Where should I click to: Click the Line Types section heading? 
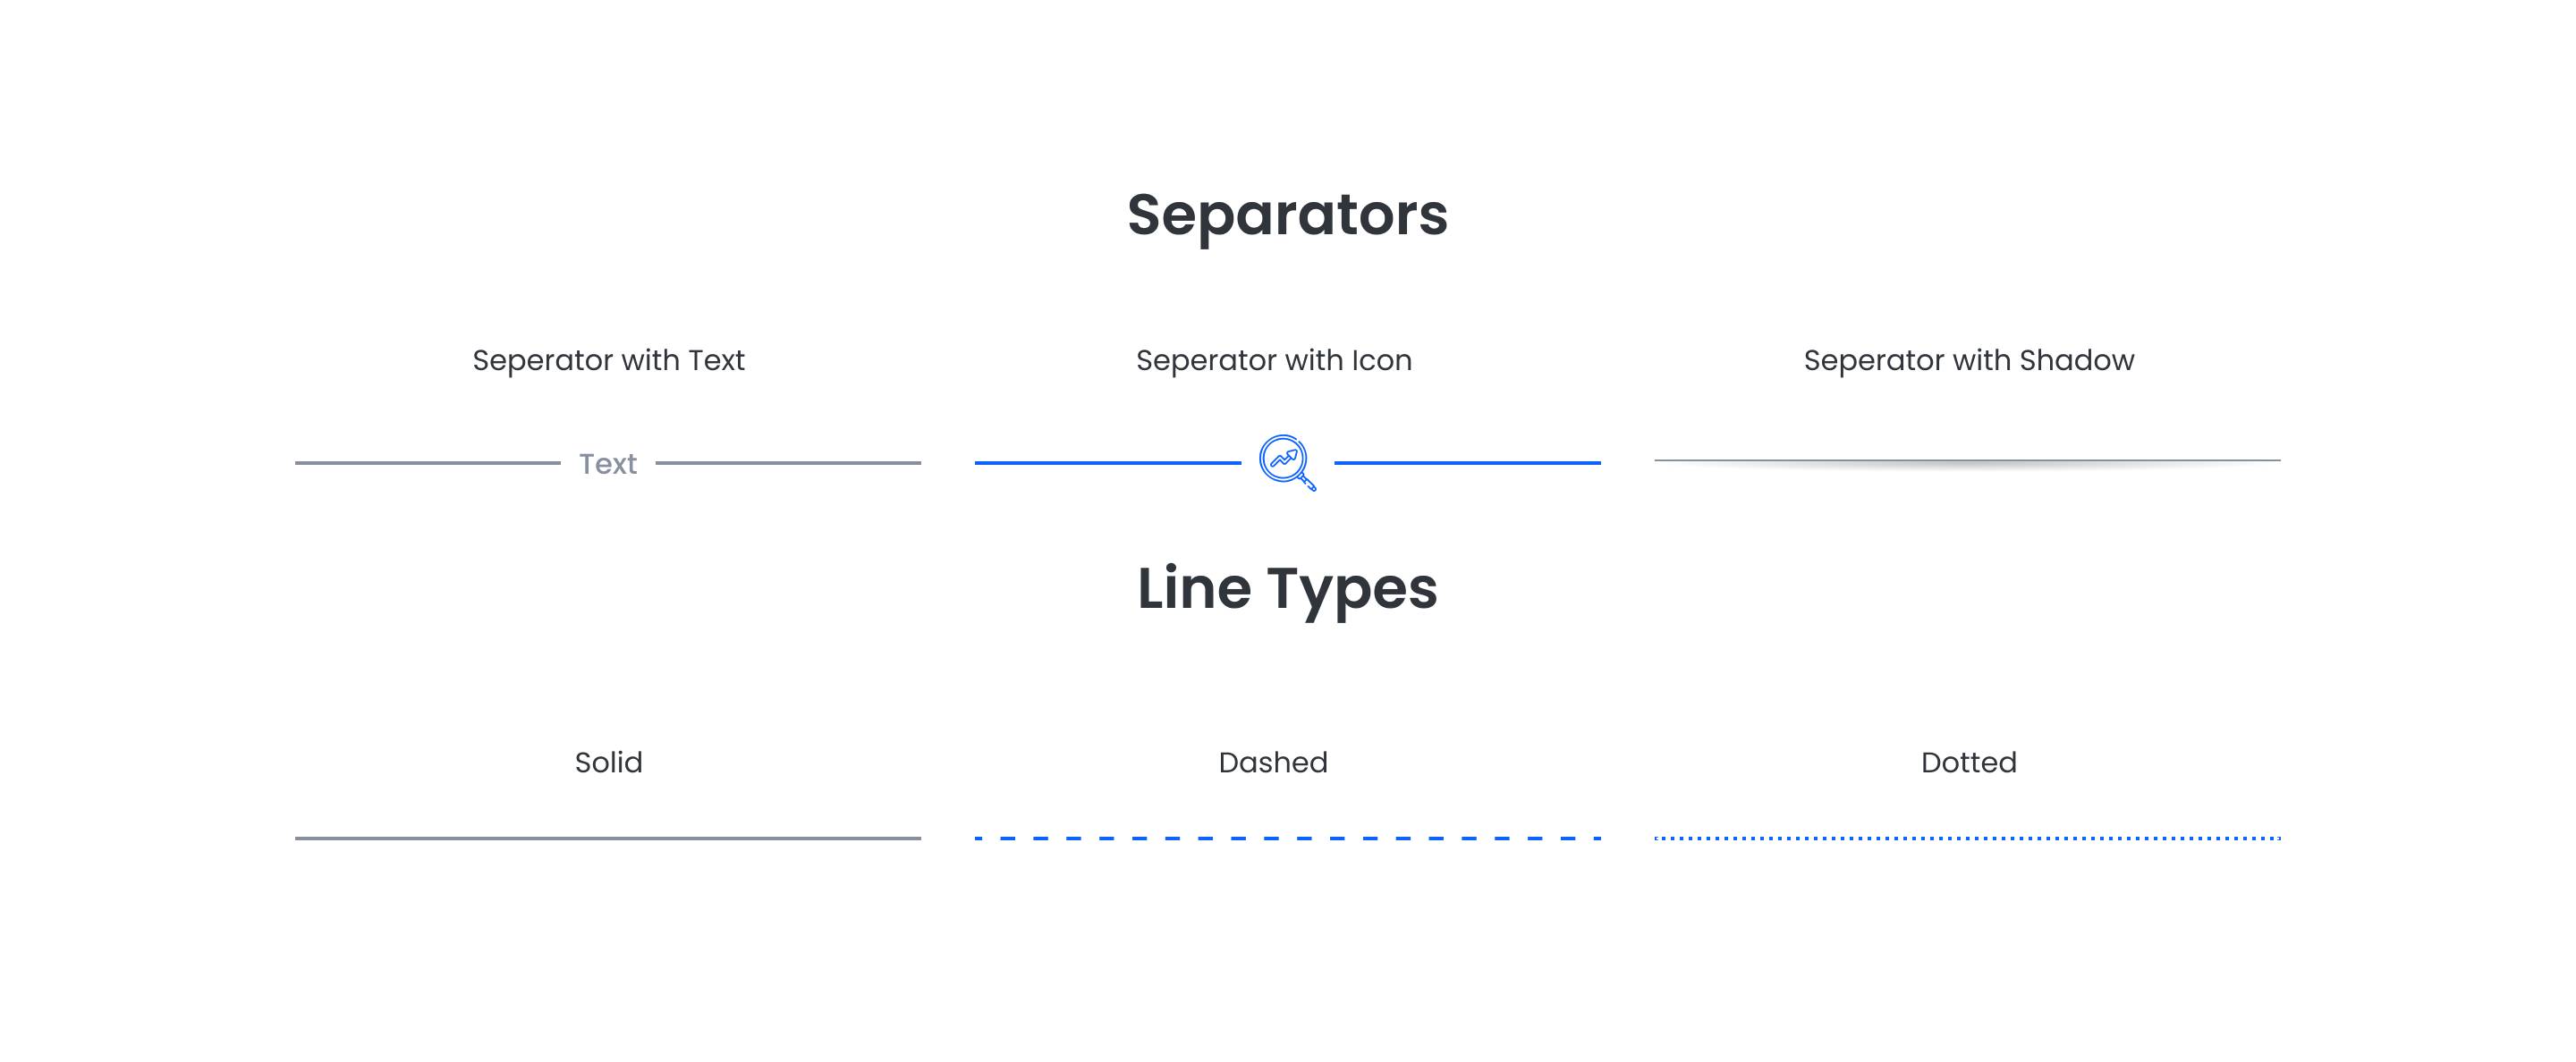point(1288,589)
